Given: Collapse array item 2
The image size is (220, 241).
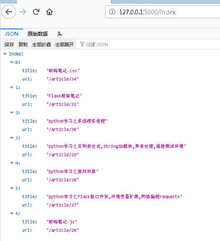Looking at the screenshot, I should pos(12,113).
